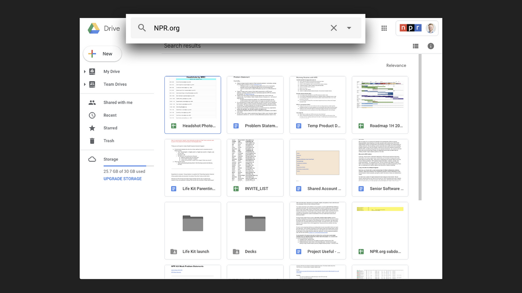Viewport: 522px width, 293px height.
Task: Click the Roadmap 1H sheets icon
Action: pos(361,126)
